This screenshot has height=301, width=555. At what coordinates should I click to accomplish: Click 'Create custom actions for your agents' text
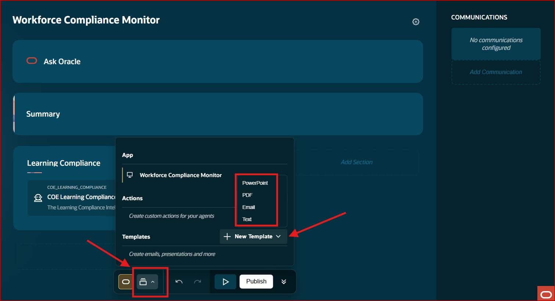(x=172, y=216)
